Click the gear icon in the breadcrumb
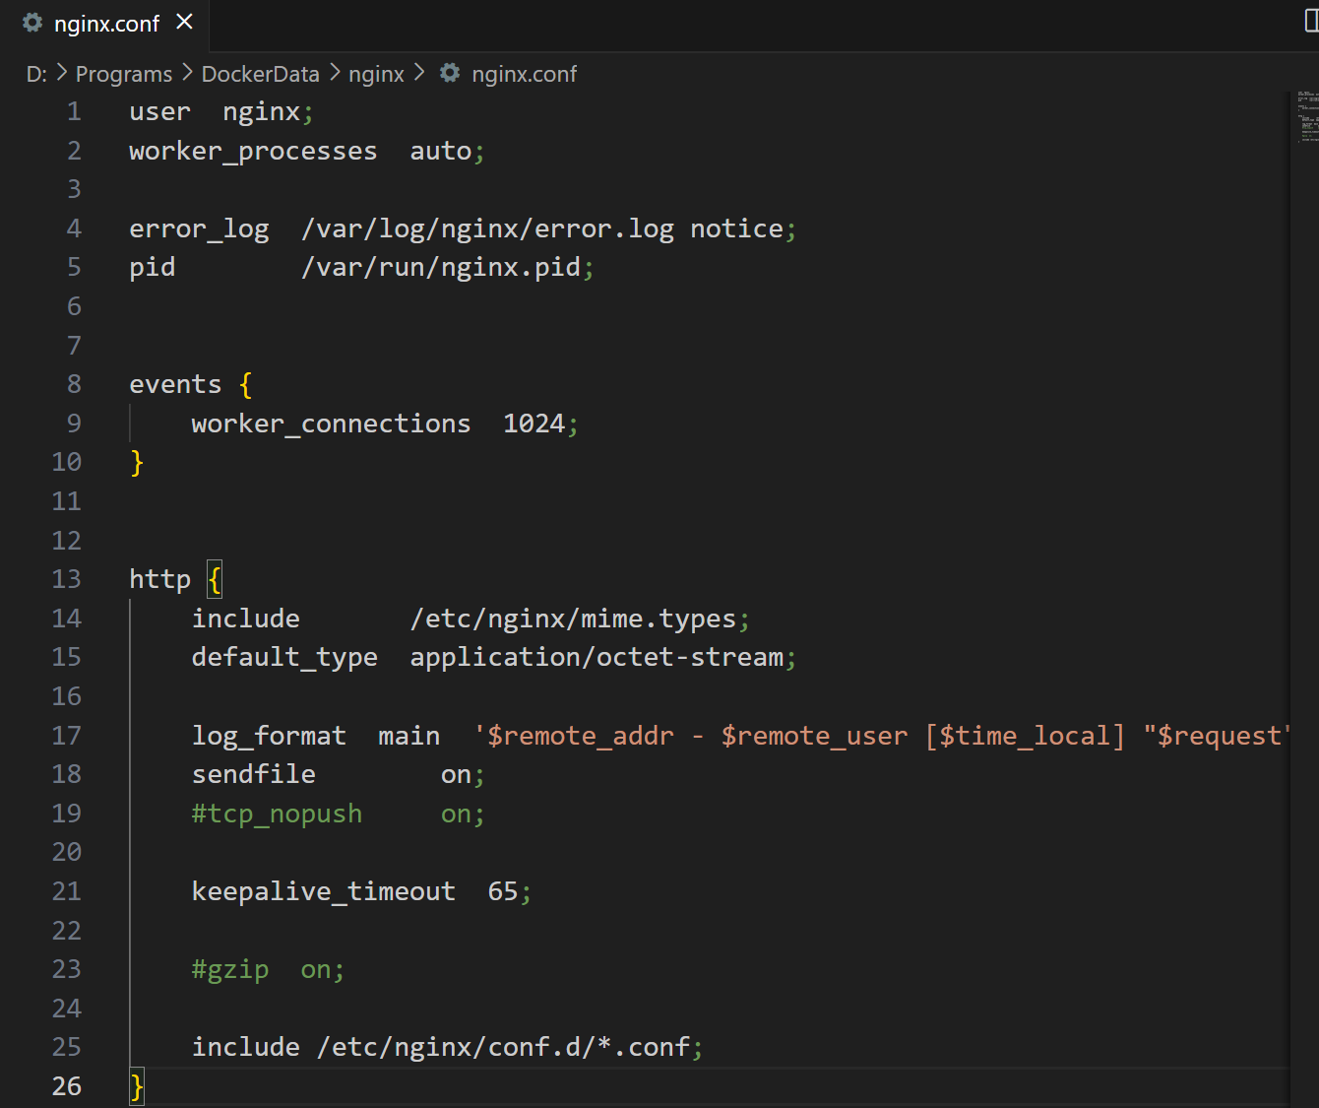The width and height of the screenshot is (1319, 1108). pos(450,74)
